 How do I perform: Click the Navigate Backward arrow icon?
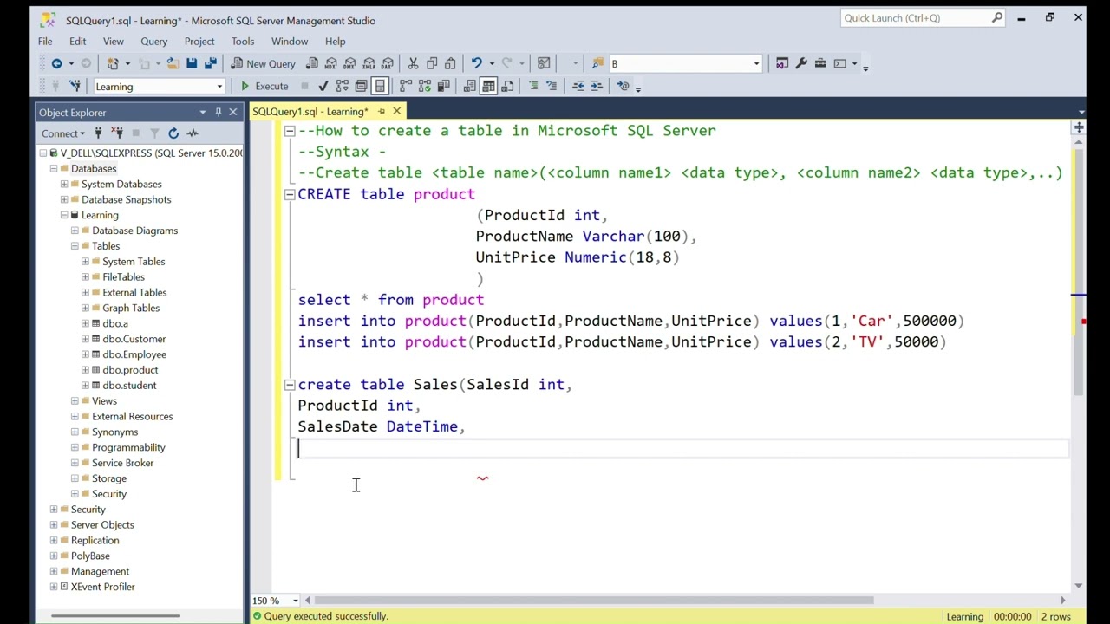56,63
